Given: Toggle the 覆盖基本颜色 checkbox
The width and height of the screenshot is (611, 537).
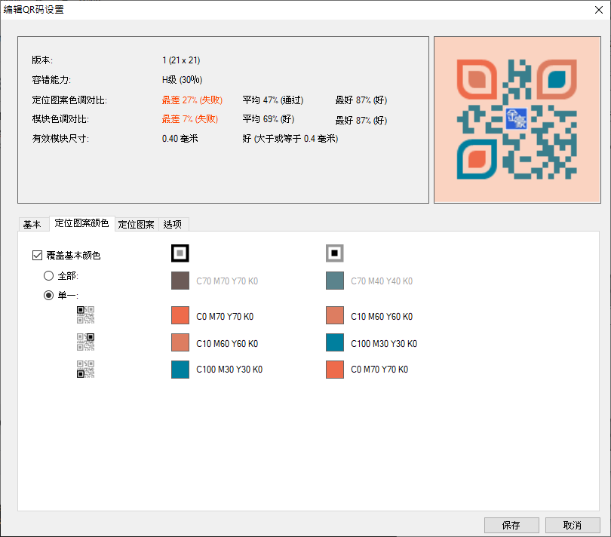Looking at the screenshot, I should (x=37, y=255).
